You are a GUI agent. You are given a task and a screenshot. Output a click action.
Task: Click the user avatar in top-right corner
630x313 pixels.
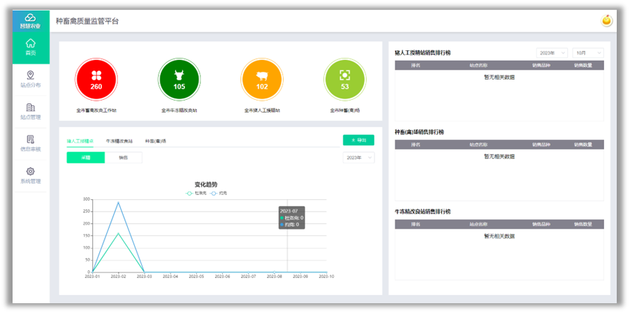[607, 21]
